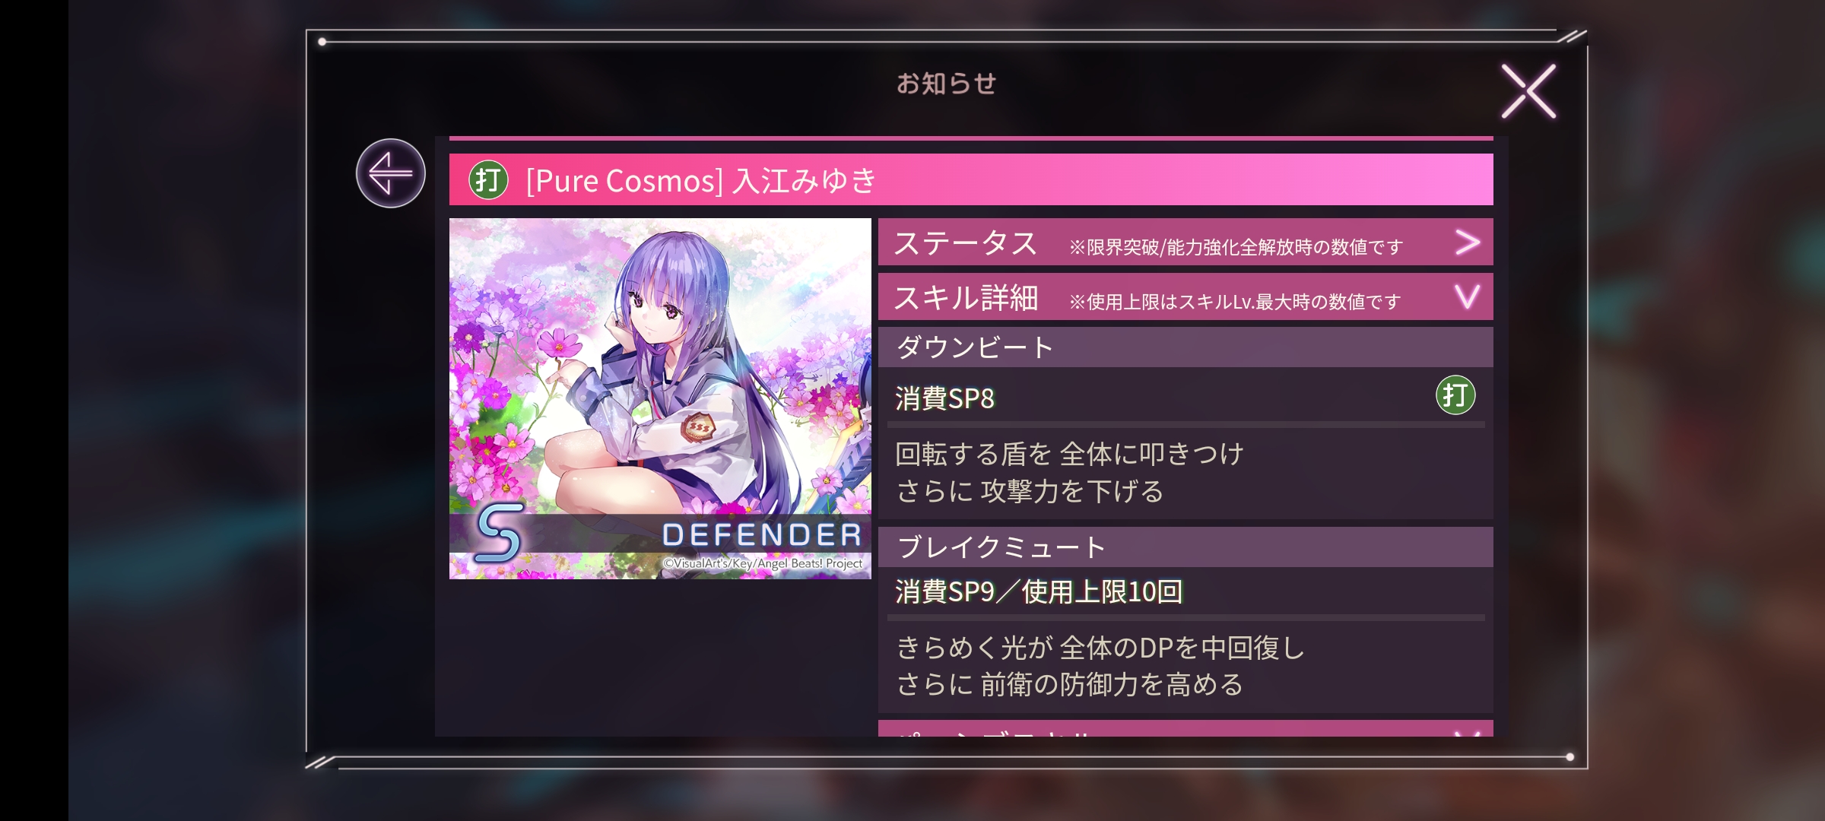Click the ブレイクミュート description about DP回復
Viewport: 1825px width, 821px height.
pyautogui.click(x=1100, y=666)
